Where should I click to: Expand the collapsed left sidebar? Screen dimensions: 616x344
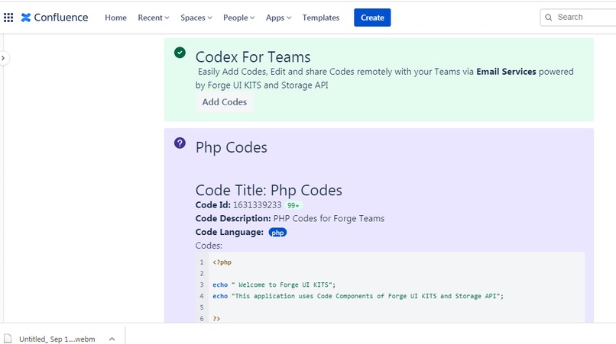[3, 59]
